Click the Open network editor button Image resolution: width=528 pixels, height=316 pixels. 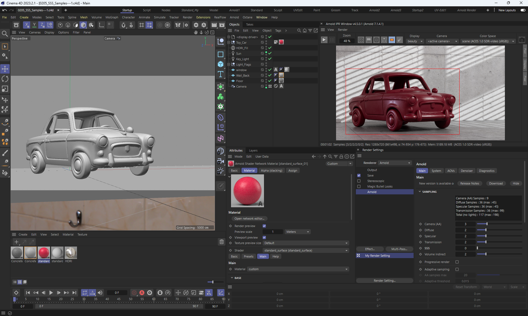point(249,219)
